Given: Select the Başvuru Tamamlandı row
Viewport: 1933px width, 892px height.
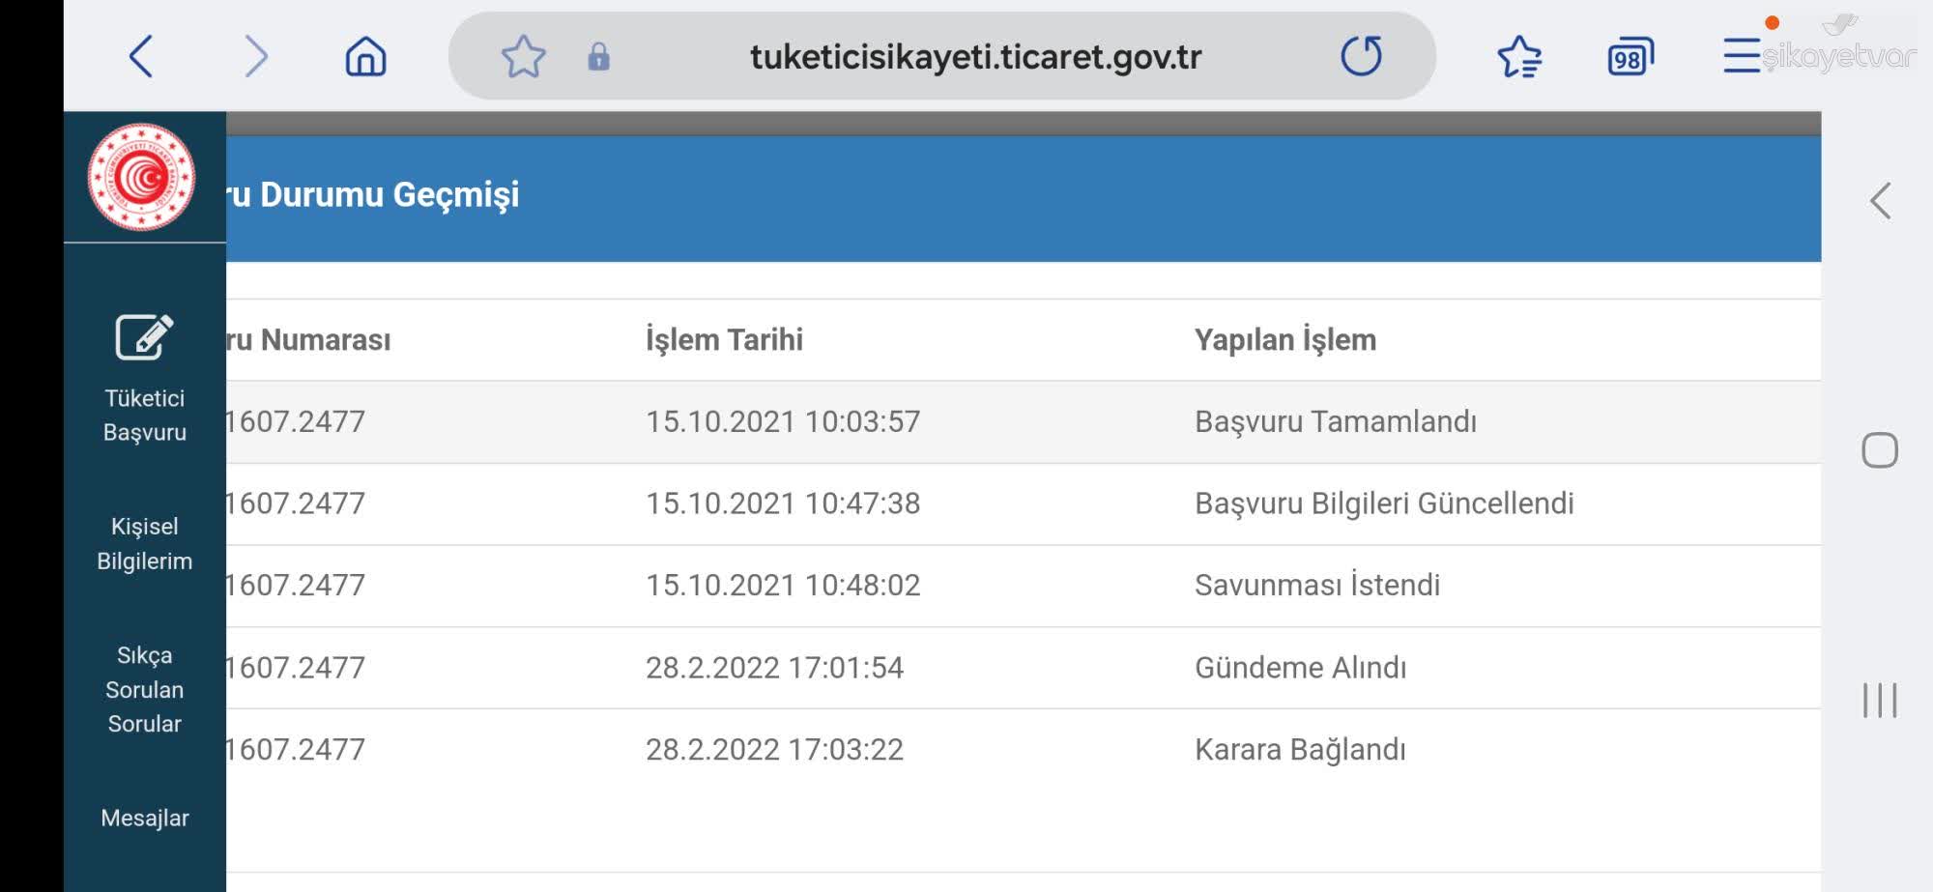Looking at the screenshot, I should (x=966, y=421).
